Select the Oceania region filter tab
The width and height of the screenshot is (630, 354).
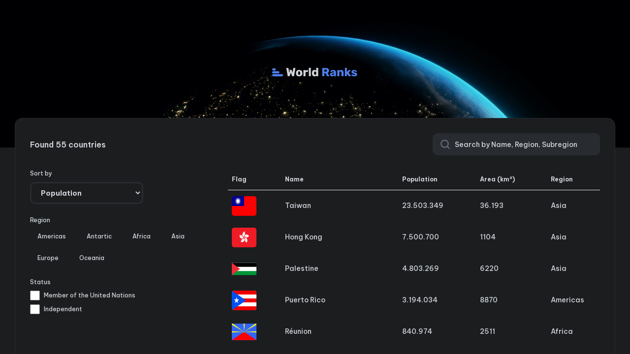92,258
